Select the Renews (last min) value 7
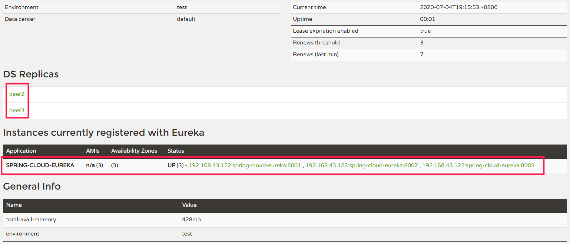Image resolution: width=570 pixels, height=244 pixels. 422,54
